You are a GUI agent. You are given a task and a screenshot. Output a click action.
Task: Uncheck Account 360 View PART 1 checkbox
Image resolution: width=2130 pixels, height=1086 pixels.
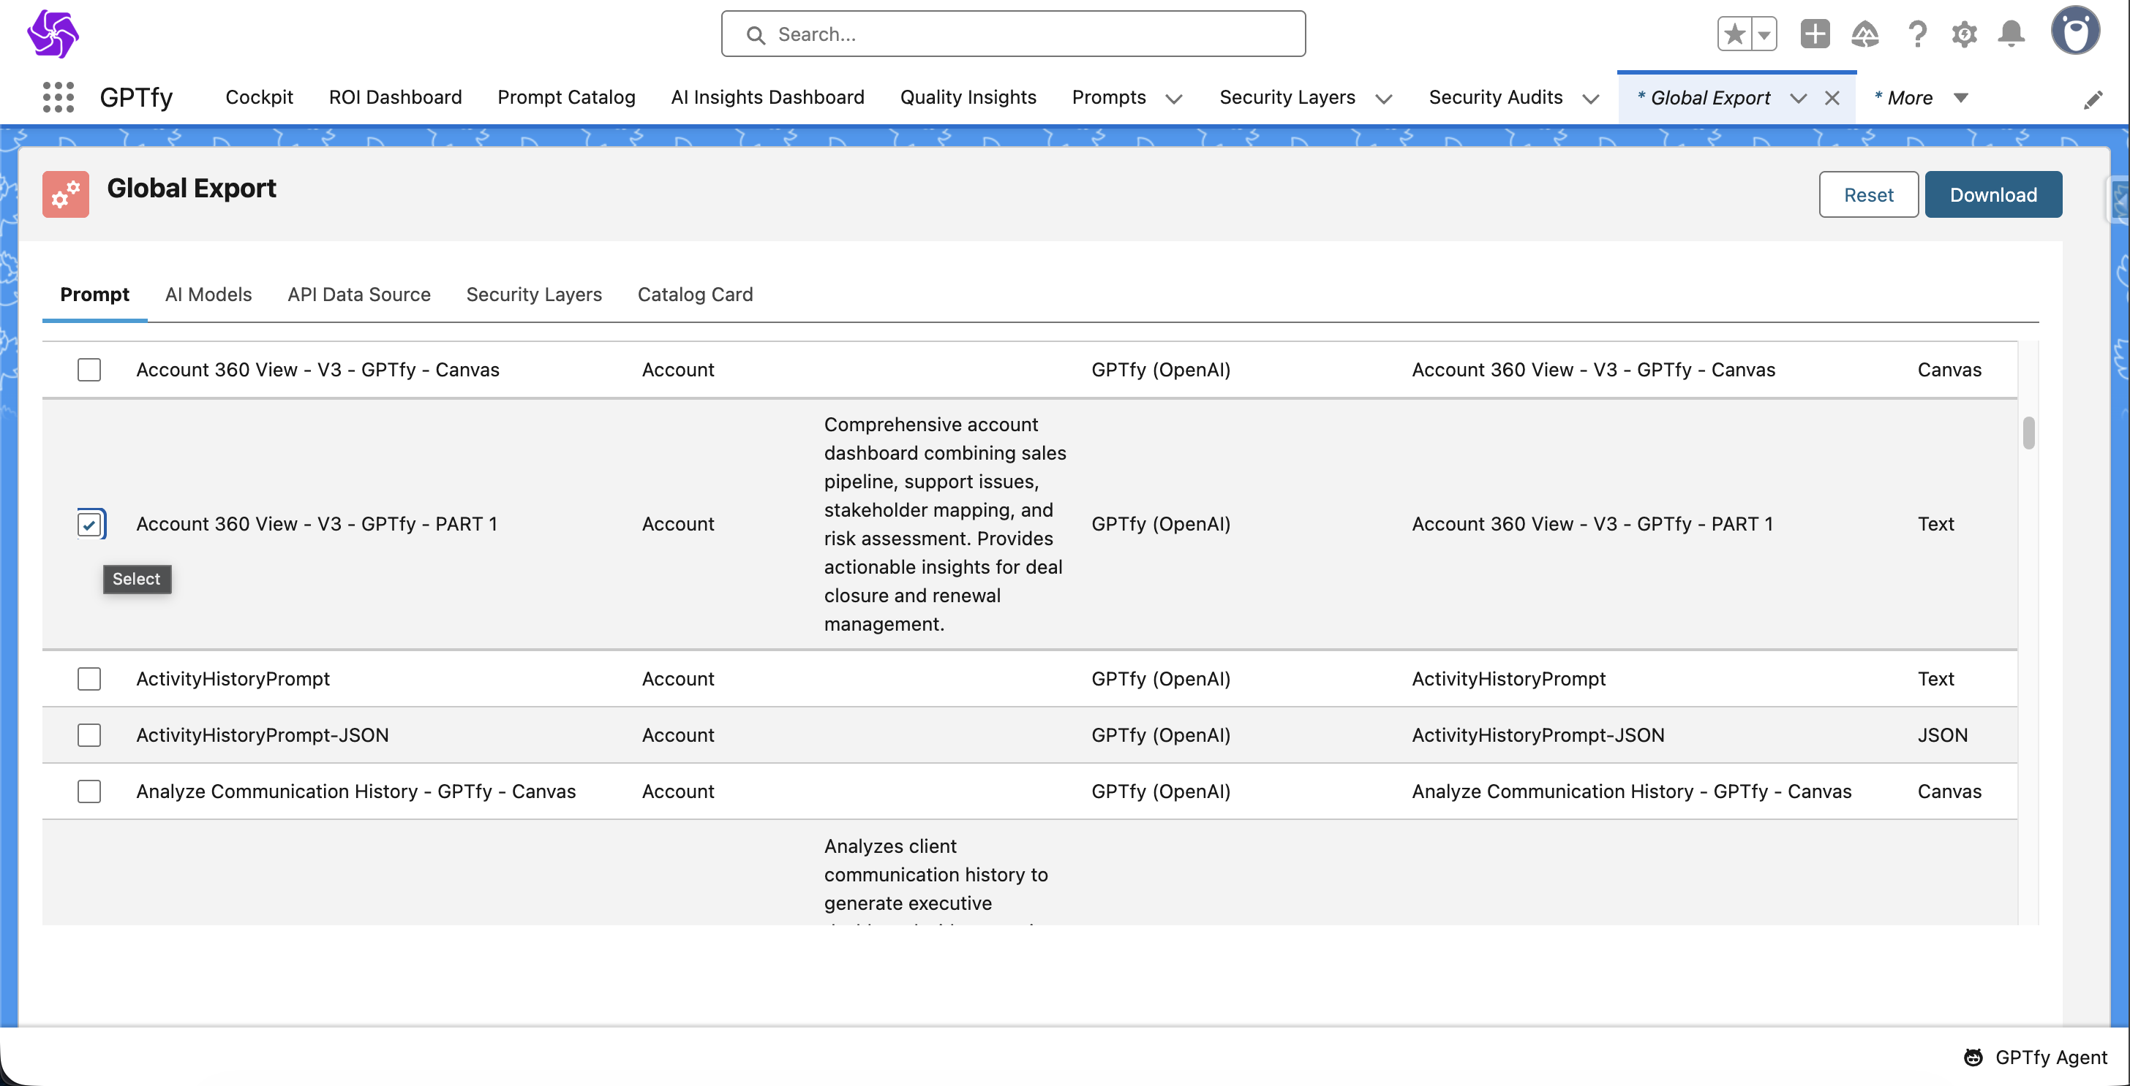coord(89,525)
